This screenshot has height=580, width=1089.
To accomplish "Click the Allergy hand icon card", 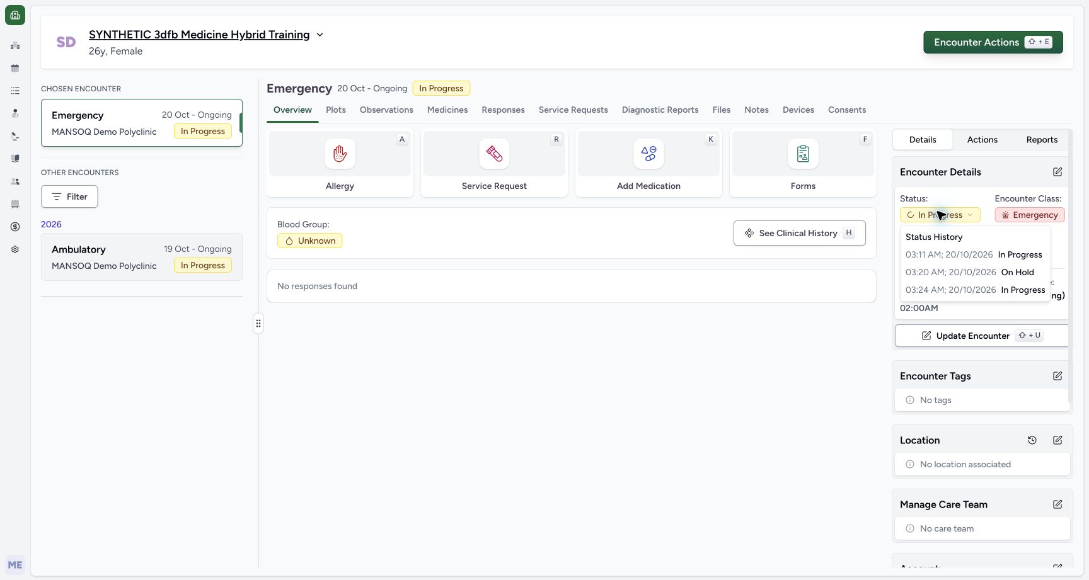I will [340, 163].
